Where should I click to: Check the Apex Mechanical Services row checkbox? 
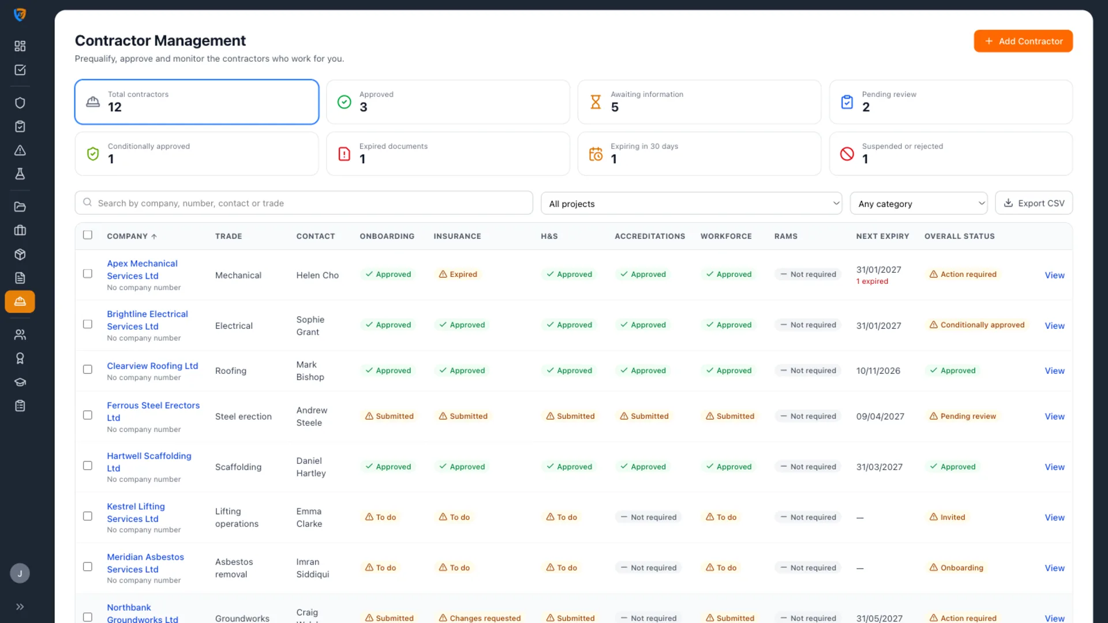click(x=88, y=273)
